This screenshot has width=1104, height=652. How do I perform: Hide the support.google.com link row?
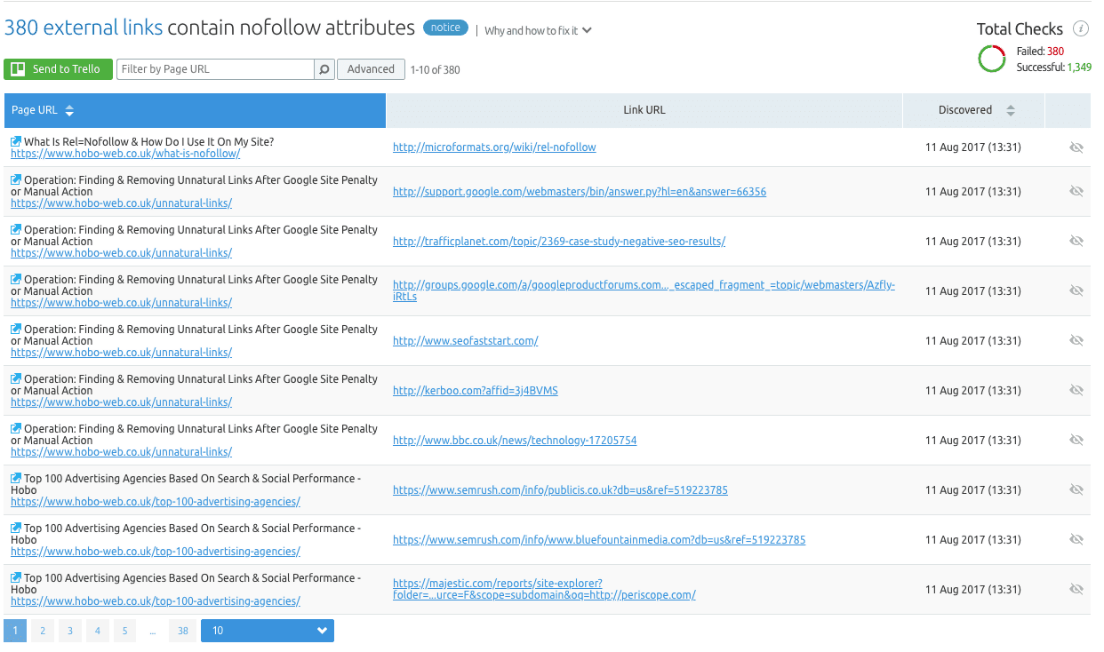[x=1076, y=191]
